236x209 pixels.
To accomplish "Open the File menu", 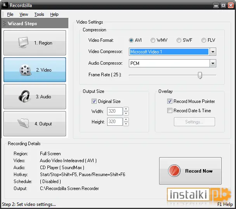I will pyautogui.click(x=10, y=14).
